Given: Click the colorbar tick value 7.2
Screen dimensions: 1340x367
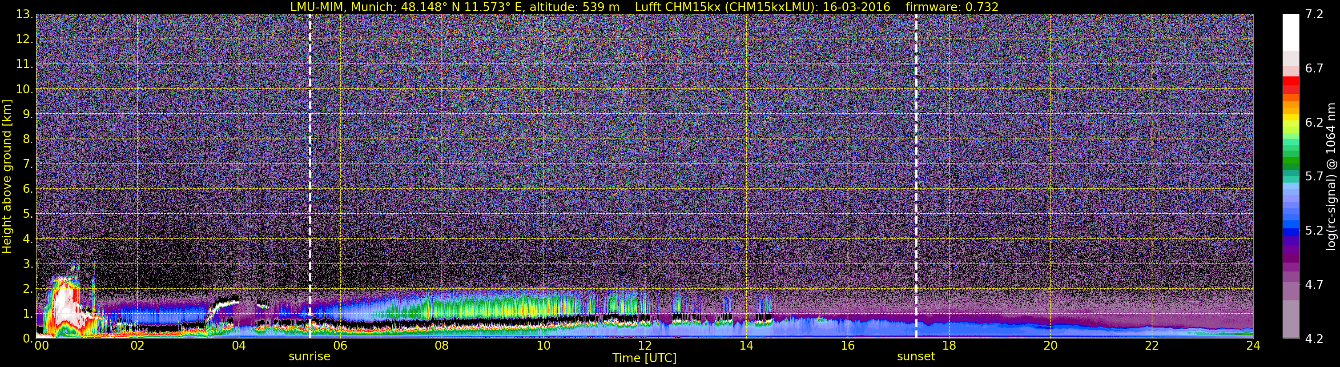Looking at the screenshot, I should [x=1314, y=15].
